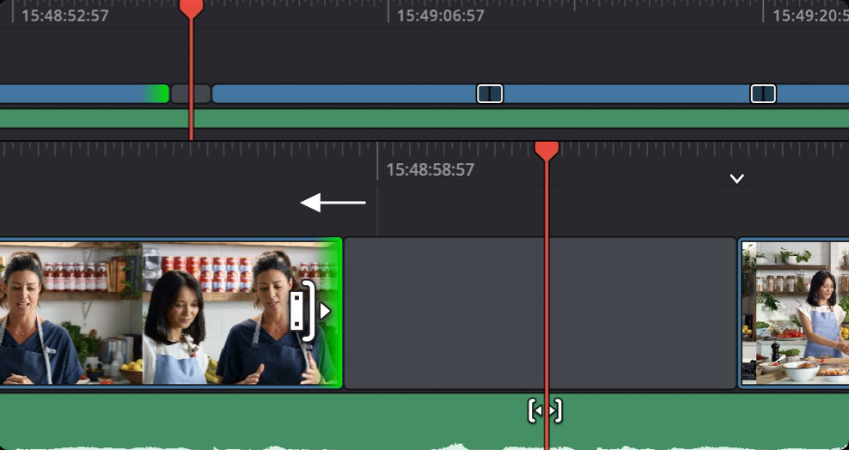Click the upper timeline red playhead handle
The image size is (849, 450).
(x=191, y=8)
